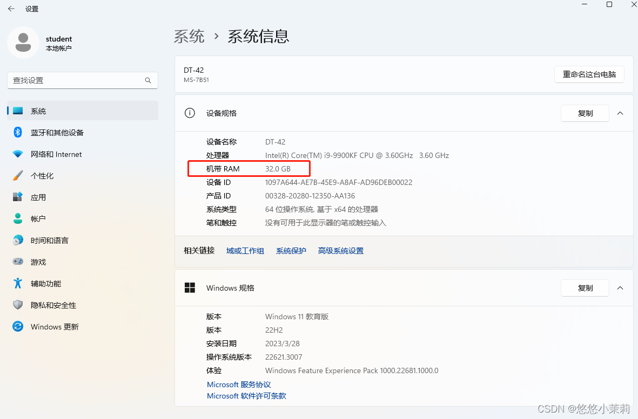Open Windows 更新 settings
Viewport: 638px width, 419px height.
[83, 326]
